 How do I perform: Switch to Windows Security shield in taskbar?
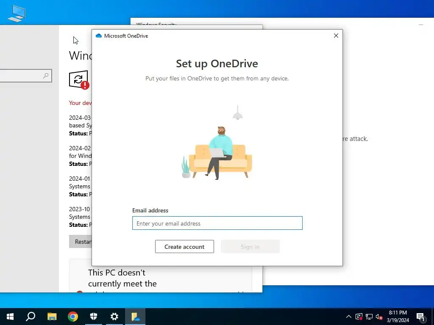coord(94,317)
